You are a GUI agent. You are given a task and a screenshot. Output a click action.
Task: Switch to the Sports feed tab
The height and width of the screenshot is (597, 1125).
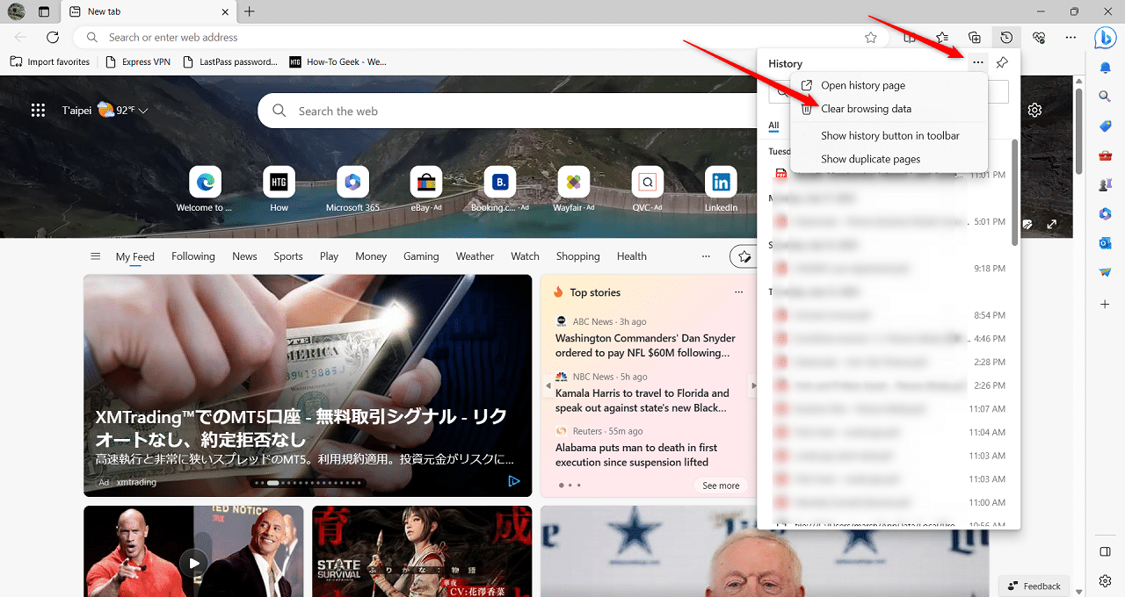pyautogui.click(x=287, y=256)
